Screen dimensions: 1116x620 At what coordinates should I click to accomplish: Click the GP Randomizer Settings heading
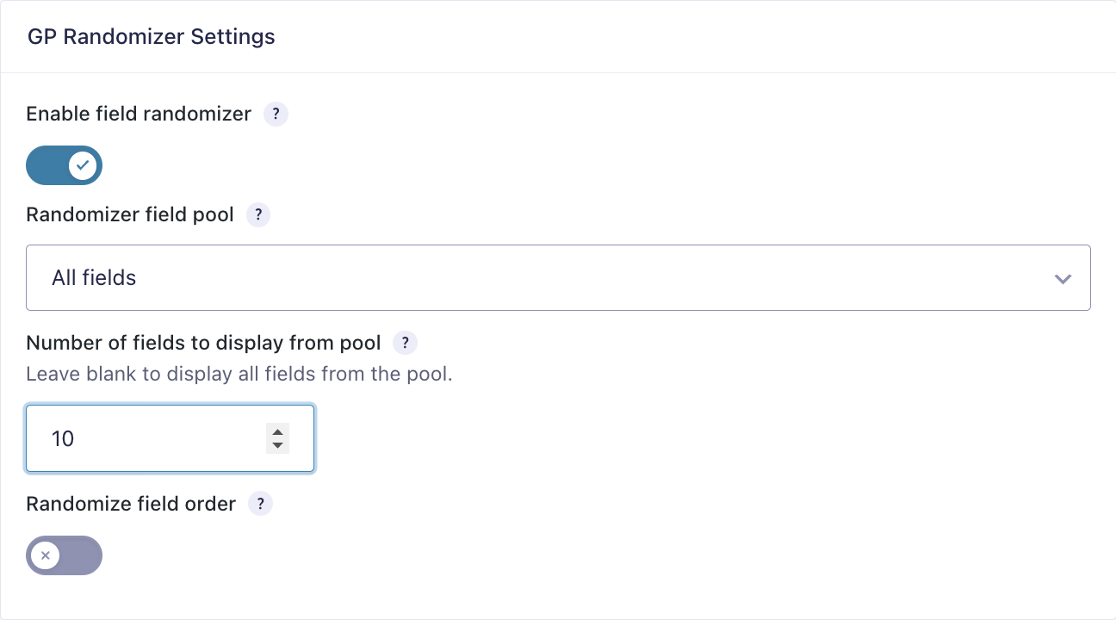152,37
